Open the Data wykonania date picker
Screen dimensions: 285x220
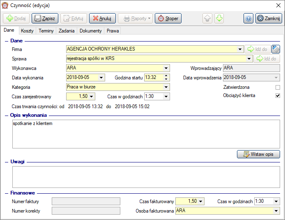click(101, 77)
